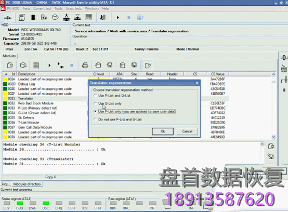The image size is (288, 212).
Task: Open the Tools menu
Action: point(58,8)
